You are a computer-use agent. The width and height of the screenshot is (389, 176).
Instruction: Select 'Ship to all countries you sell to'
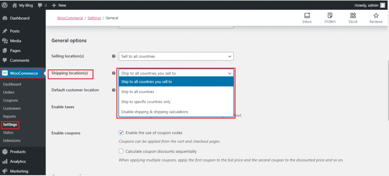tap(176, 82)
